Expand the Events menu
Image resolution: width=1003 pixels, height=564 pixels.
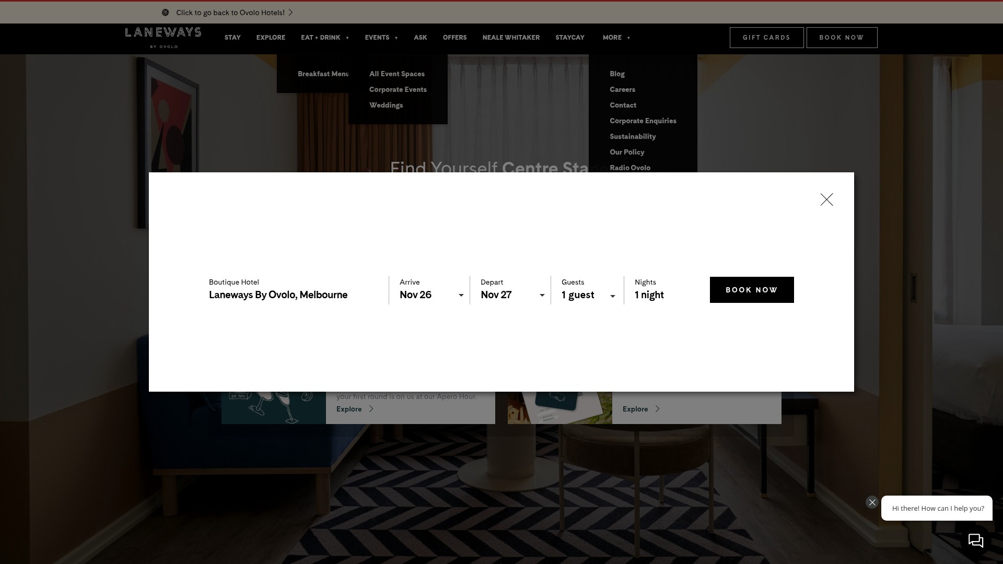pyautogui.click(x=381, y=38)
